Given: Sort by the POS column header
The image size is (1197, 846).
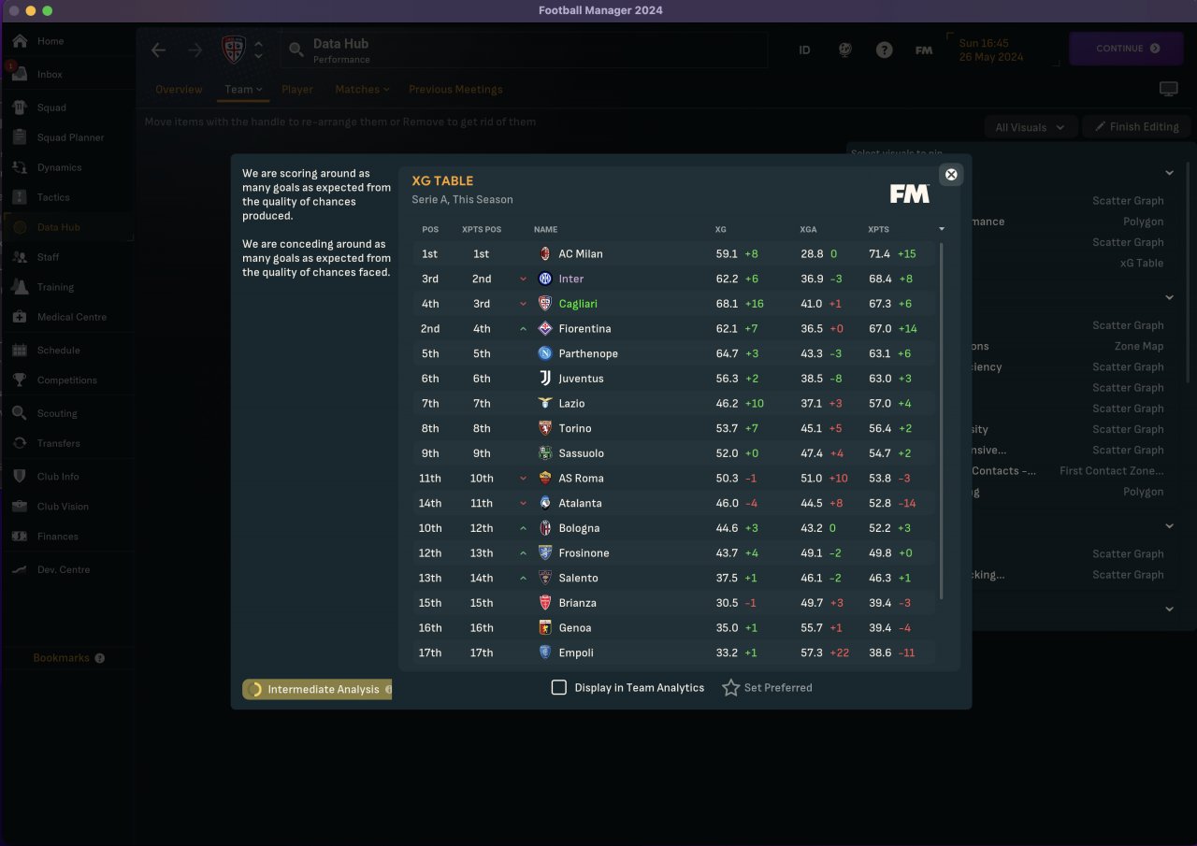Looking at the screenshot, I should 430,229.
